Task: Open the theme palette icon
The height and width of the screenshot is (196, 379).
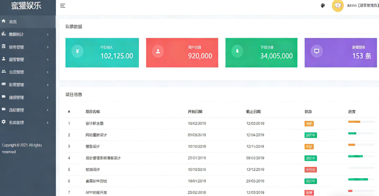Action: 323,6
